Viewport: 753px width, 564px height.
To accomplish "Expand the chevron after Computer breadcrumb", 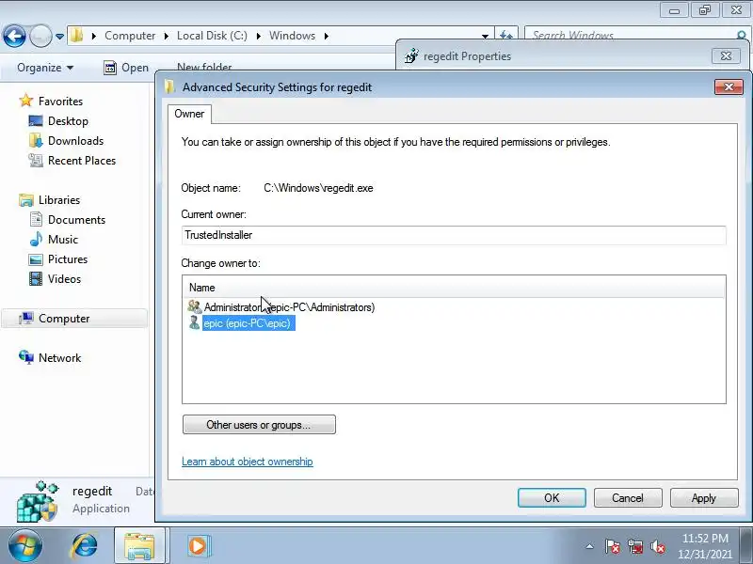I will coord(167,36).
